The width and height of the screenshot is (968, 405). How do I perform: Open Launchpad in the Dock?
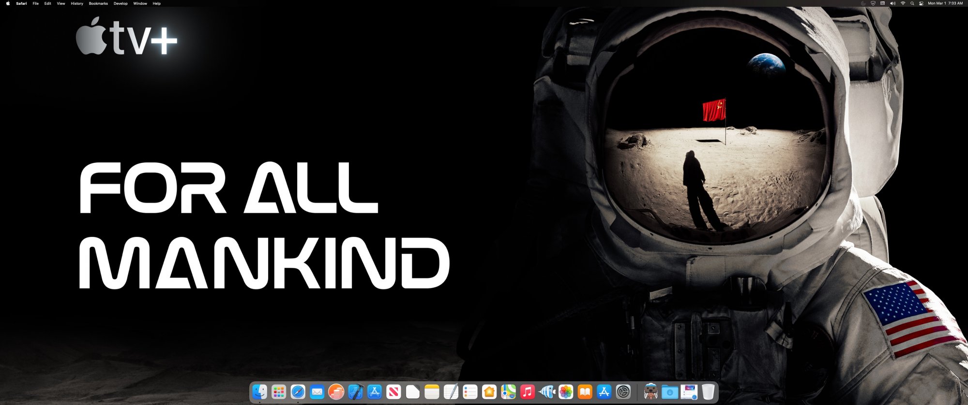tap(279, 391)
